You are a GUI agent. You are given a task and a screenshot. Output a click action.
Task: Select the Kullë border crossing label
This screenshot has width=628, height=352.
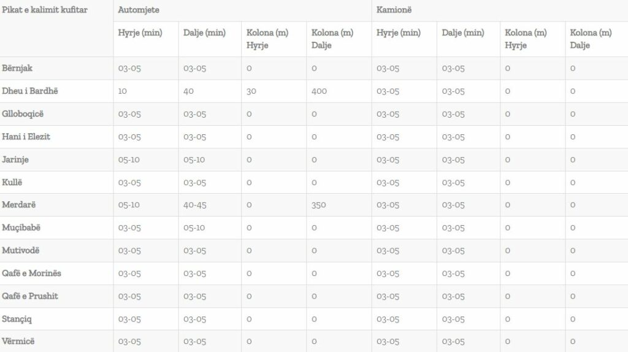coord(13,183)
